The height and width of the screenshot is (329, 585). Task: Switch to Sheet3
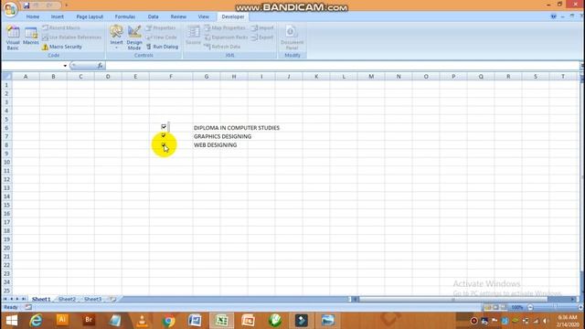pyautogui.click(x=92, y=299)
